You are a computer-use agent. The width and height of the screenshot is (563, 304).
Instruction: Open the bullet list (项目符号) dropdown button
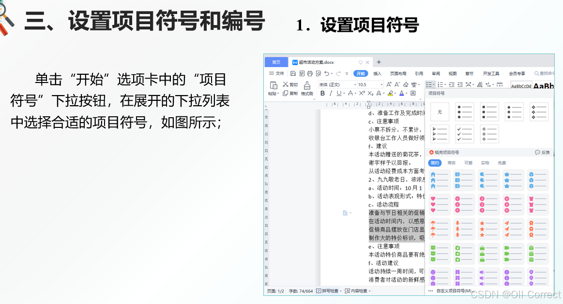[430, 84]
